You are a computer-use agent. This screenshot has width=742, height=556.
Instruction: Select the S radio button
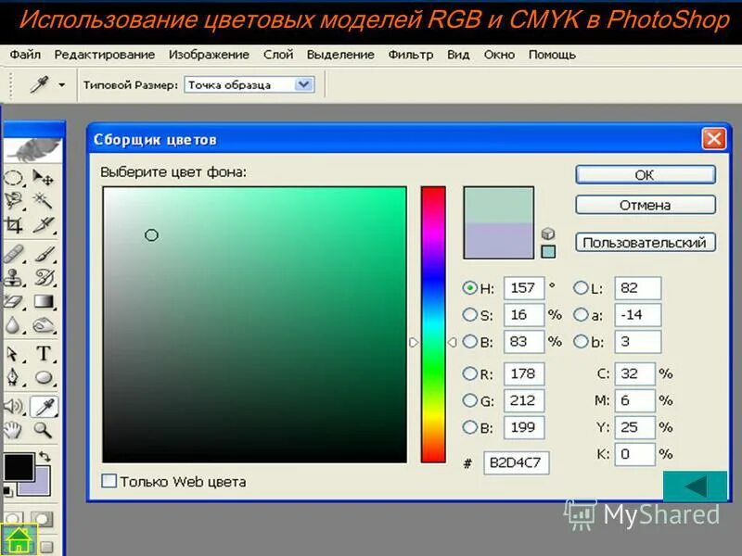click(472, 315)
